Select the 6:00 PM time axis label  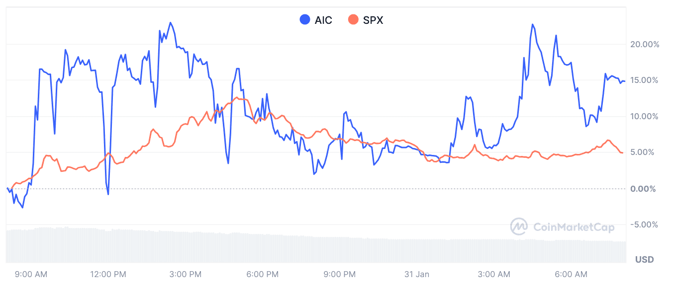click(x=262, y=274)
